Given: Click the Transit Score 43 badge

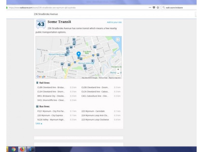Looking at the screenshot, I should [41, 23].
